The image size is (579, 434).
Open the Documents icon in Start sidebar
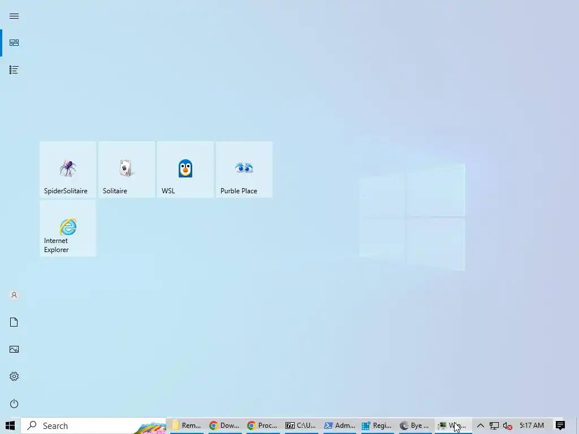14,322
